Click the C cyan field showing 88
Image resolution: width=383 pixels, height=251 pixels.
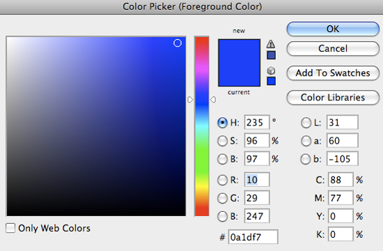tap(341, 180)
